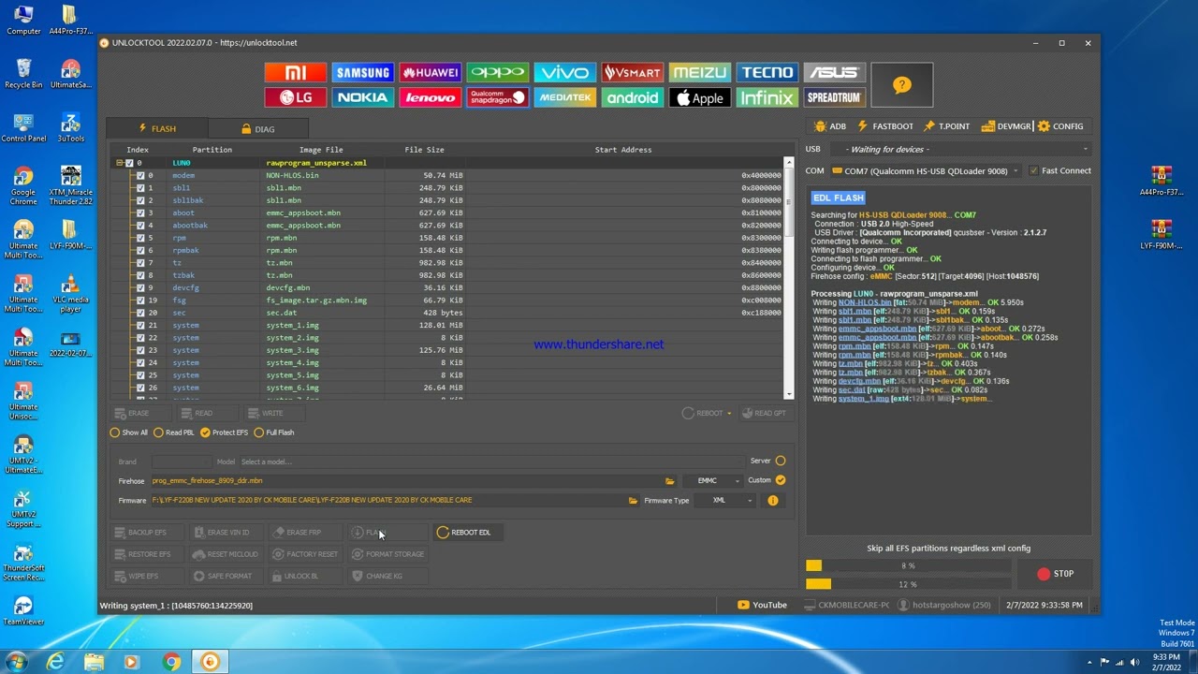Enable the Show All option

(x=129, y=432)
